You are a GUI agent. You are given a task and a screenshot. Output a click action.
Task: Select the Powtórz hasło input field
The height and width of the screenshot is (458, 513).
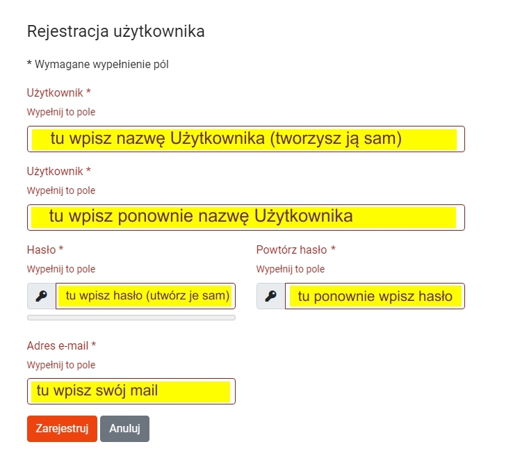[x=375, y=296]
